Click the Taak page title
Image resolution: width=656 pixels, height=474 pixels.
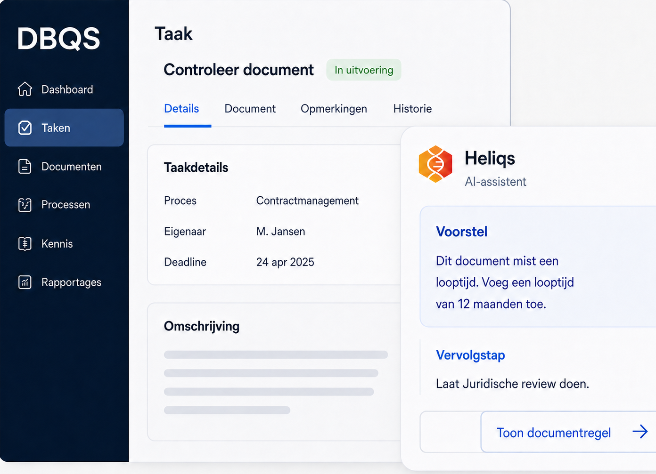click(173, 34)
